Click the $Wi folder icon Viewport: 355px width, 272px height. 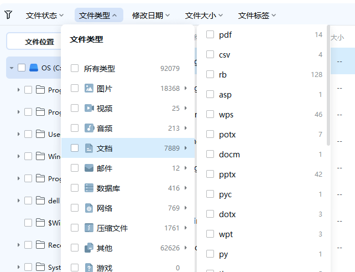click(40, 223)
